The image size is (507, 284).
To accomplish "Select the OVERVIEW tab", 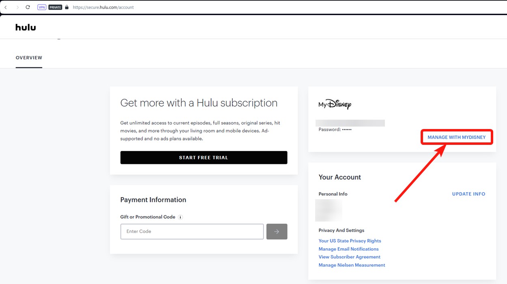I will point(28,58).
